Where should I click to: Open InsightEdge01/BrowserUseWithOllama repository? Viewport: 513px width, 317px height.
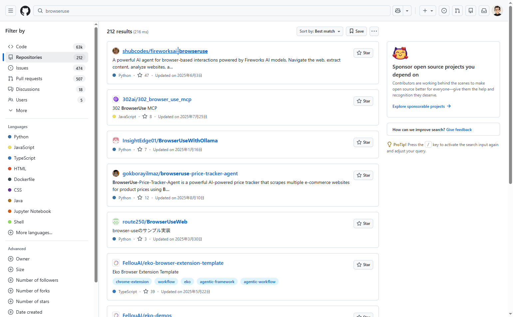pyautogui.click(x=170, y=140)
